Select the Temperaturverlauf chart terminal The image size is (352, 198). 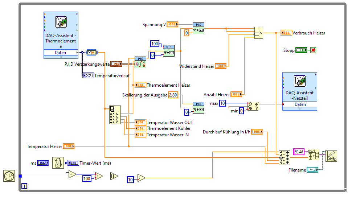tap(88, 75)
